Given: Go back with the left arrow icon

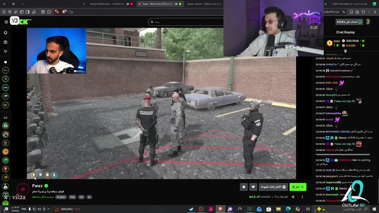Looking at the screenshot, I should click(369, 12).
